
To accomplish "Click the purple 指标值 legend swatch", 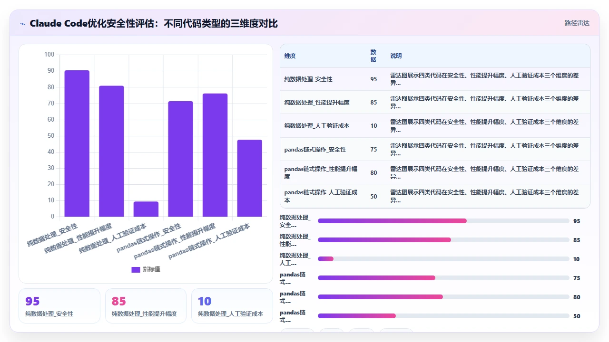I will [136, 269].
